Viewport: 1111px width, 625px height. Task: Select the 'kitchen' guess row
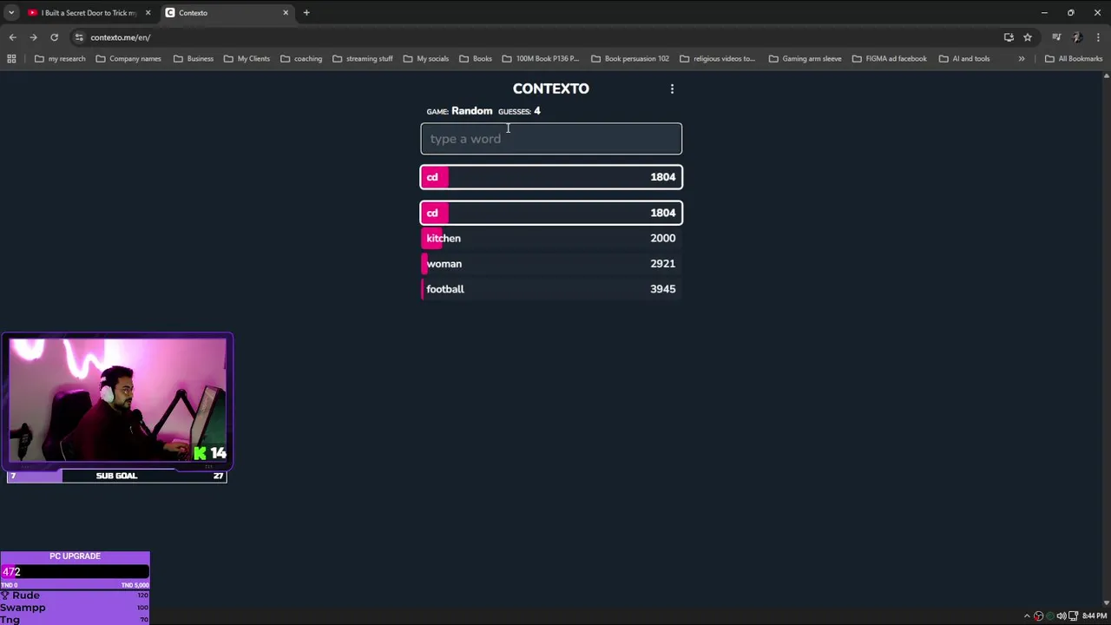coord(551,238)
